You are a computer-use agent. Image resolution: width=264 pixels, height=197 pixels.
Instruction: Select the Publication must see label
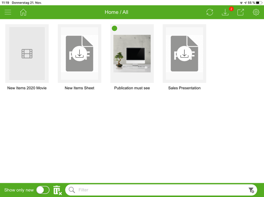[132, 88]
